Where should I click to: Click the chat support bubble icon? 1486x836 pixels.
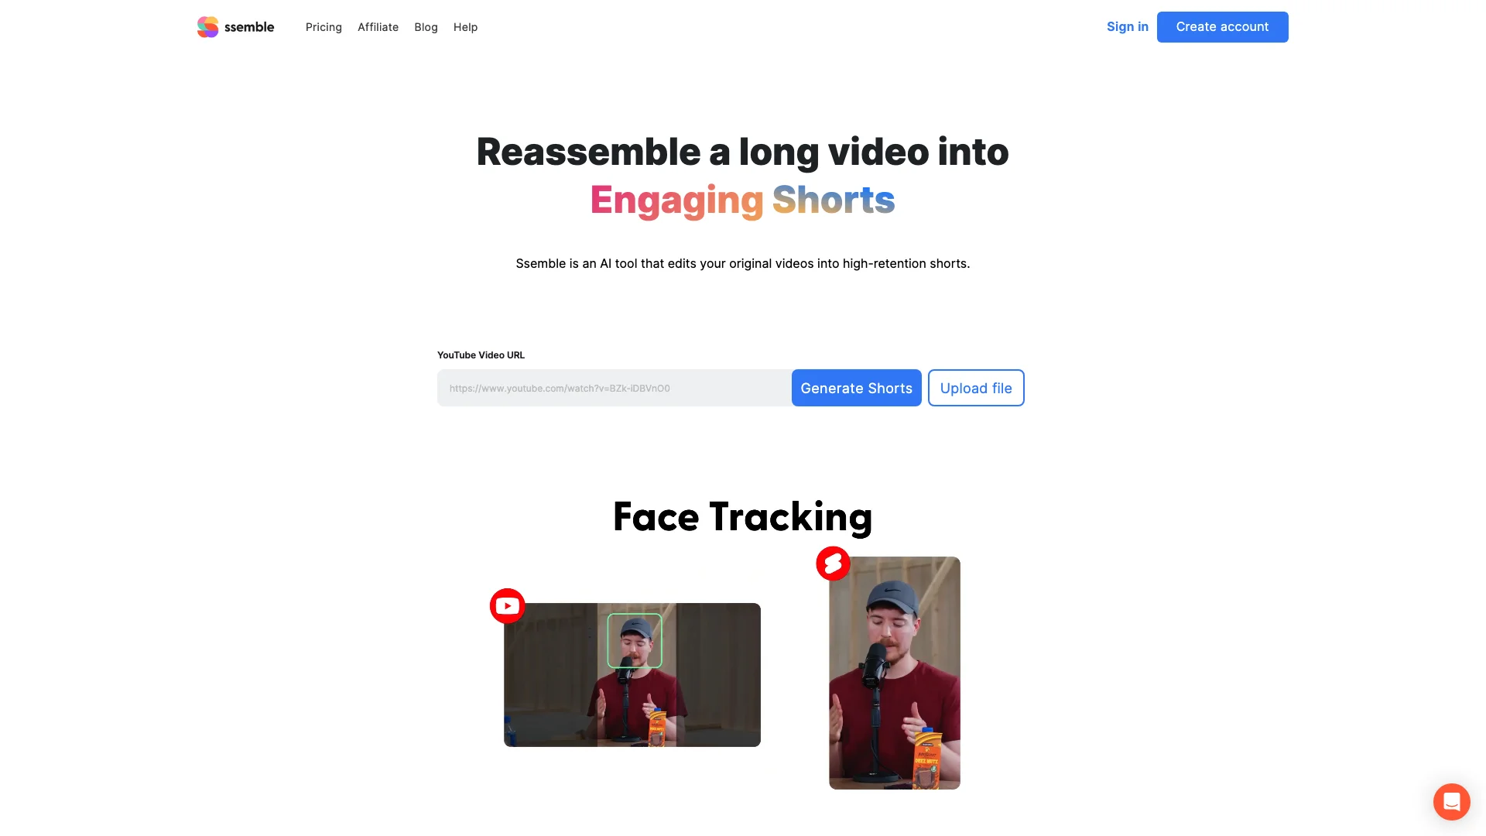click(x=1451, y=801)
